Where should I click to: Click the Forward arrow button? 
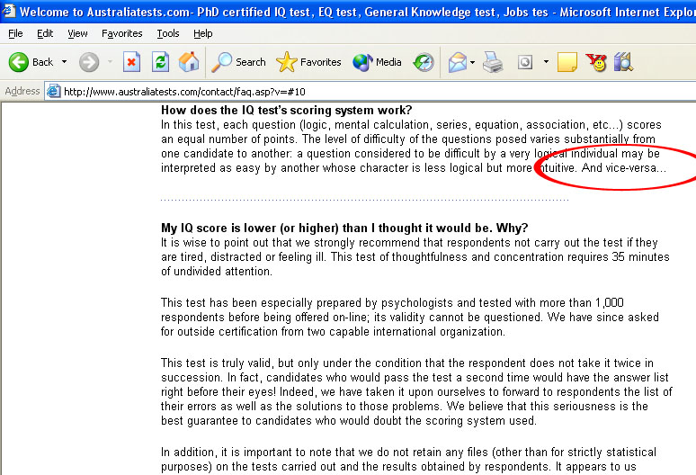(x=89, y=62)
